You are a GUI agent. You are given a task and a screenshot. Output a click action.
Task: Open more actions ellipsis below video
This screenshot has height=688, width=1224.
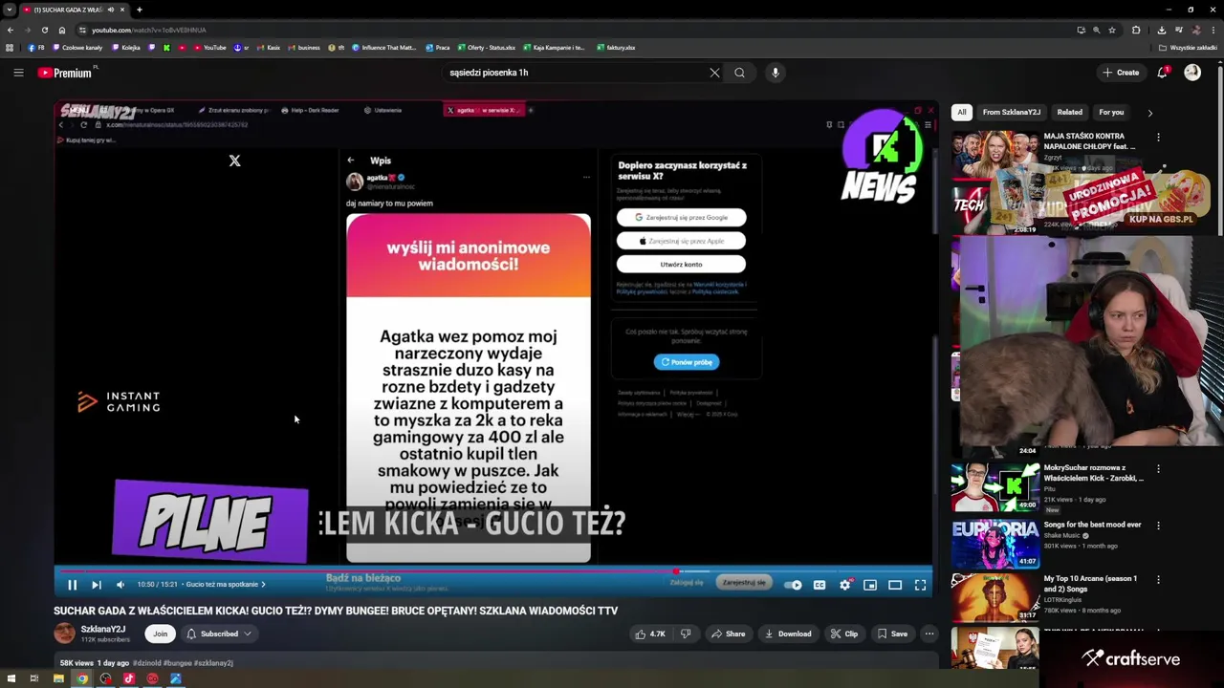coord(929,634)
